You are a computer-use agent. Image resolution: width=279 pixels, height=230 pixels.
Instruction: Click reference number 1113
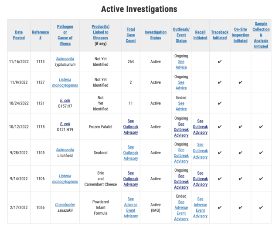coord(41,62)
